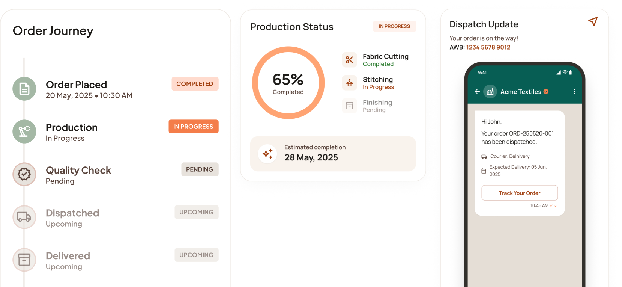This screenshot has height=287, width=622.
Task: Open the three-dot menu in chat header
Action: 574,91
